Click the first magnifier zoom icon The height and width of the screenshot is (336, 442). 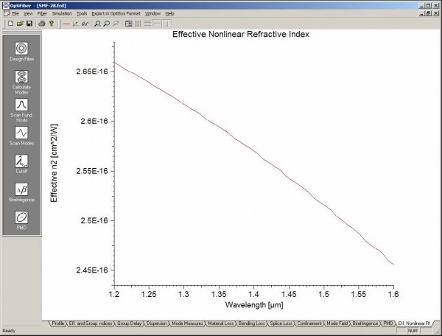pyautogui.click(x=97, y=24)
